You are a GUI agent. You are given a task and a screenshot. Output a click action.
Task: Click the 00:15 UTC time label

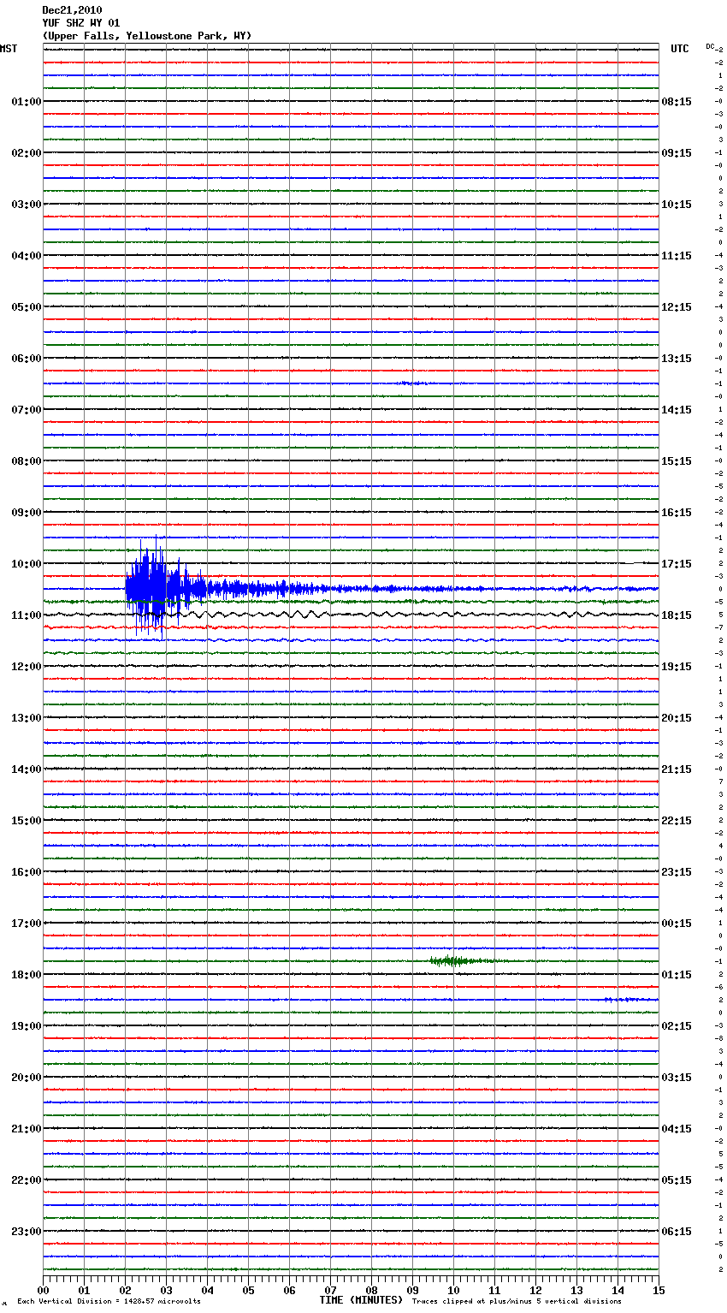677,924
